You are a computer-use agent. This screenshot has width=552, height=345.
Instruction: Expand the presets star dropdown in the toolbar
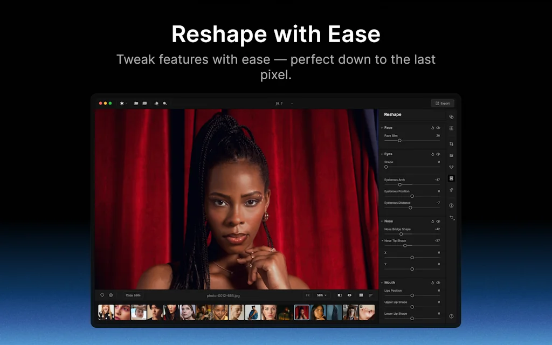(x=125, y=103)
